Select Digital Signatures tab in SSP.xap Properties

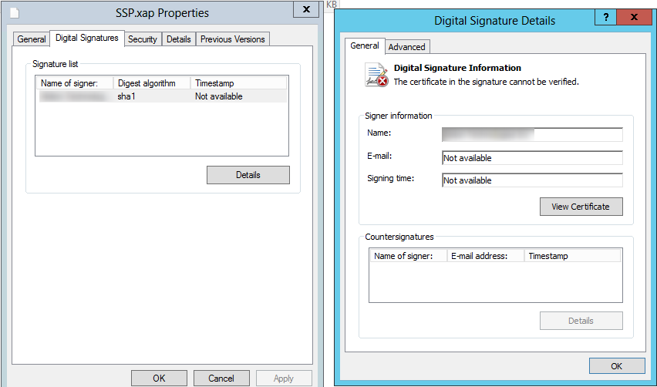[87, 38]
